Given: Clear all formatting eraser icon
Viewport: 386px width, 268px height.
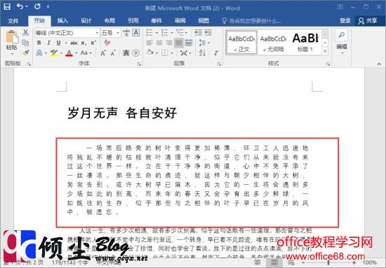Looking at the screenshot, I should [107, 43].
